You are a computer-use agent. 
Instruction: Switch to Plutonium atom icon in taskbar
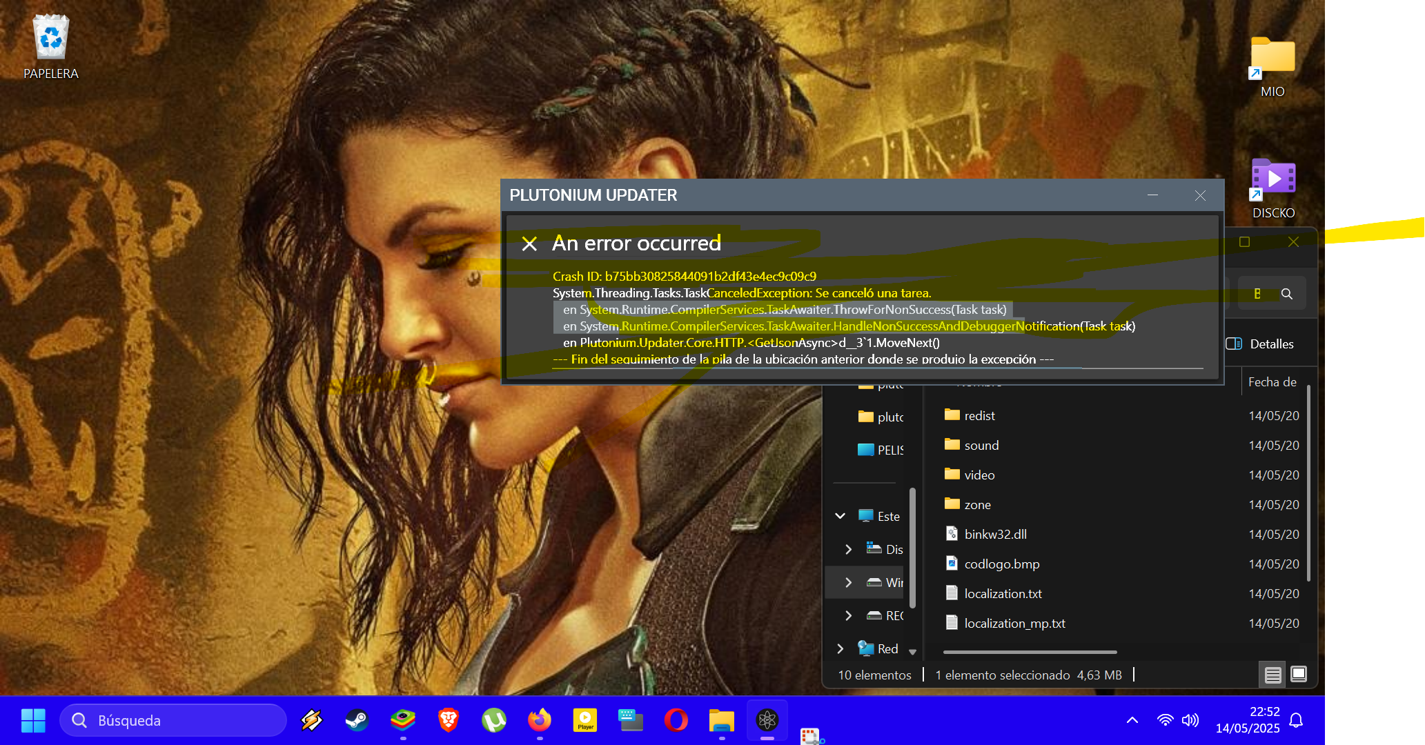point(767,720)
